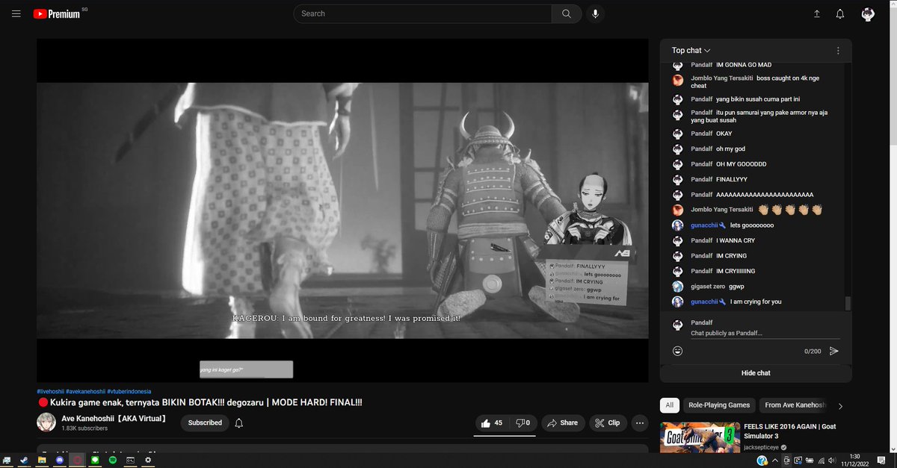Click chat message "I am crying for you"
897x468 pixels.
pos(756,302)
